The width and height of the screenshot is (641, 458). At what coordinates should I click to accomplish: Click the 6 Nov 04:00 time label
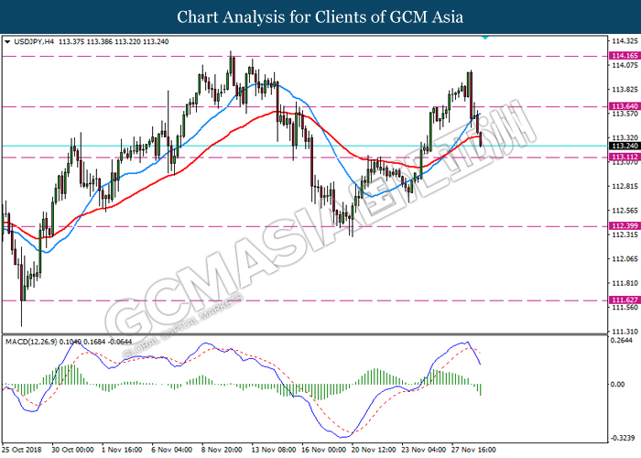[x=172, y=450]
